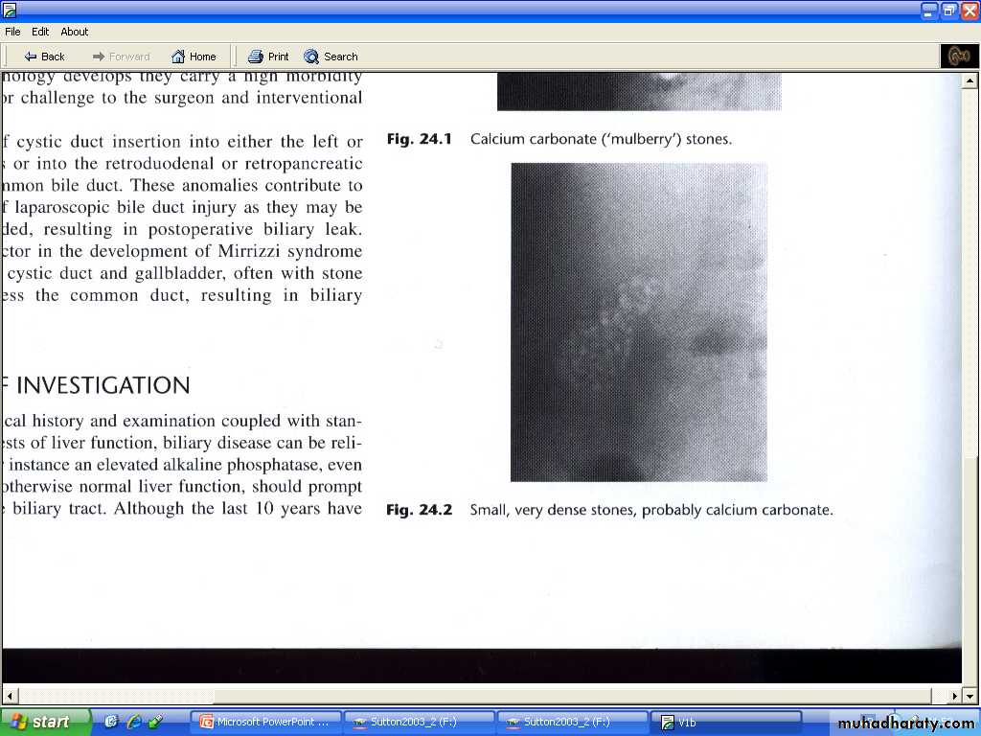Open the File menu
This screenshot has height=736, width=981.
[12, 32]
